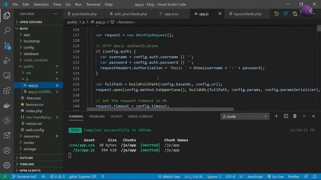
Task: Open mix-manifest.json file
Action: tap(39, 117)
